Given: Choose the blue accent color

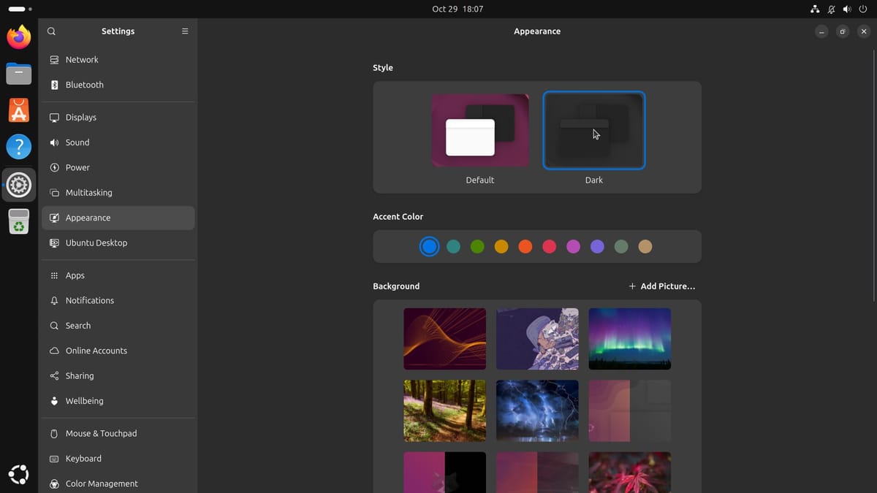Looking at the screenshot, I should [430, 247].
